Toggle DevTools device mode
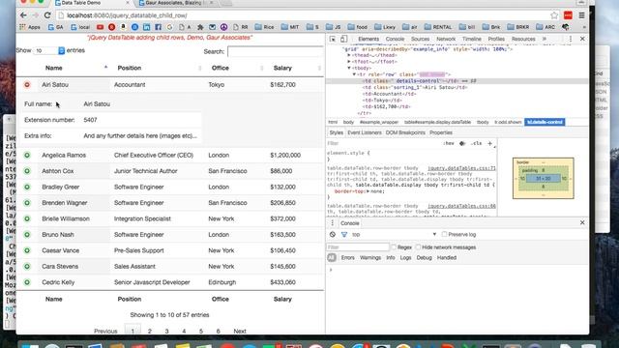 (x=344, y=39)
